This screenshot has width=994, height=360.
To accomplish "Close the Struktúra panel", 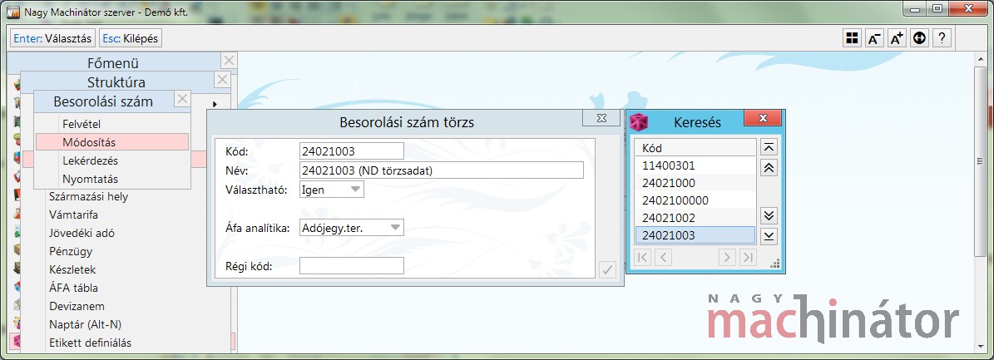I will tap(222, 80).
